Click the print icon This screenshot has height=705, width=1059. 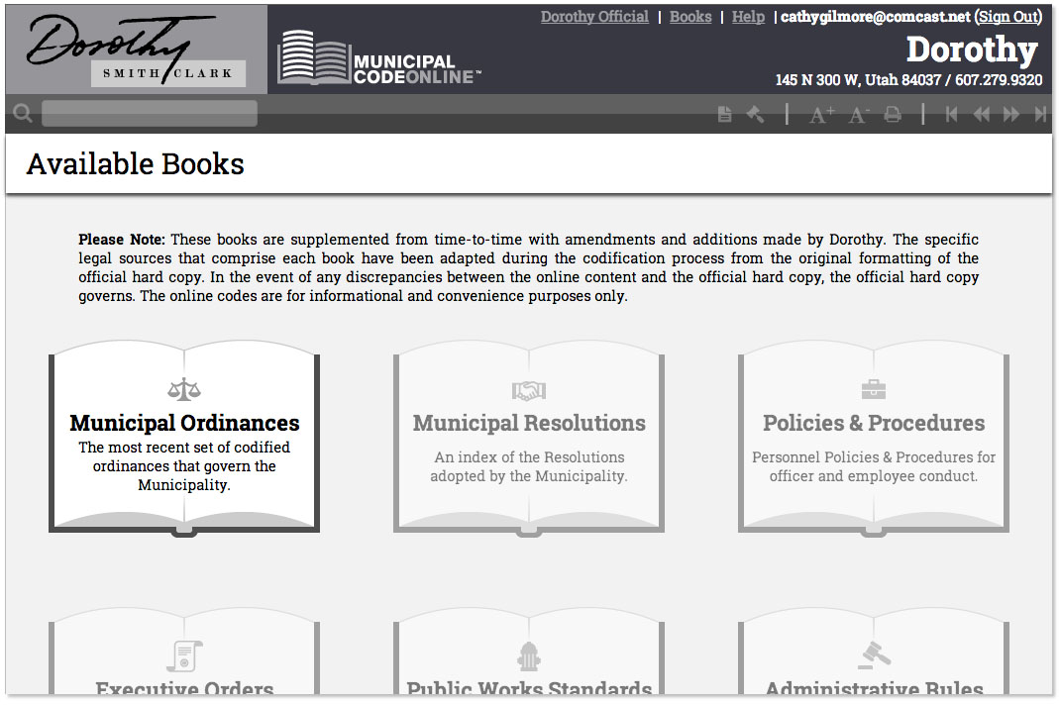click(x=893, y=114)
